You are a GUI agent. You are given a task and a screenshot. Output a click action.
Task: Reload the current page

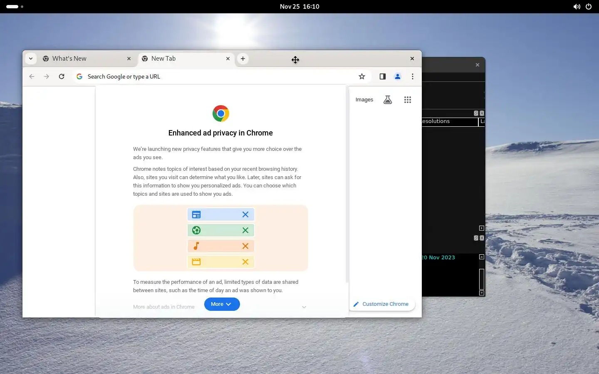coord(62,76)
